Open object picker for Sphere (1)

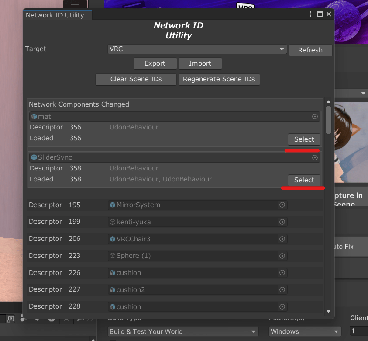[x=282, y=256]
